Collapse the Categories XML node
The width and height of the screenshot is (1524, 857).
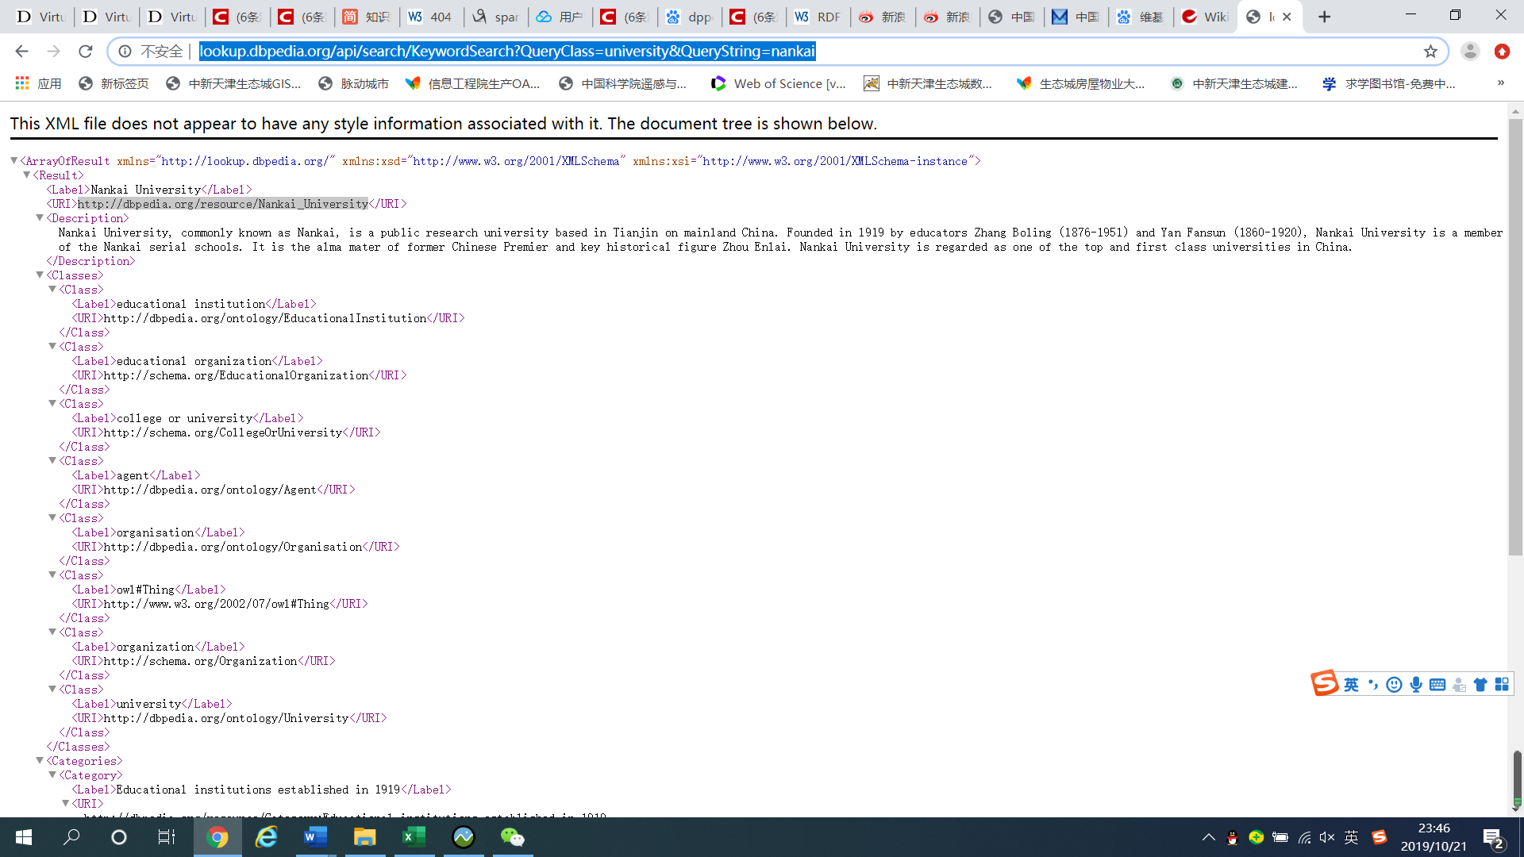[x=40, y=761]
